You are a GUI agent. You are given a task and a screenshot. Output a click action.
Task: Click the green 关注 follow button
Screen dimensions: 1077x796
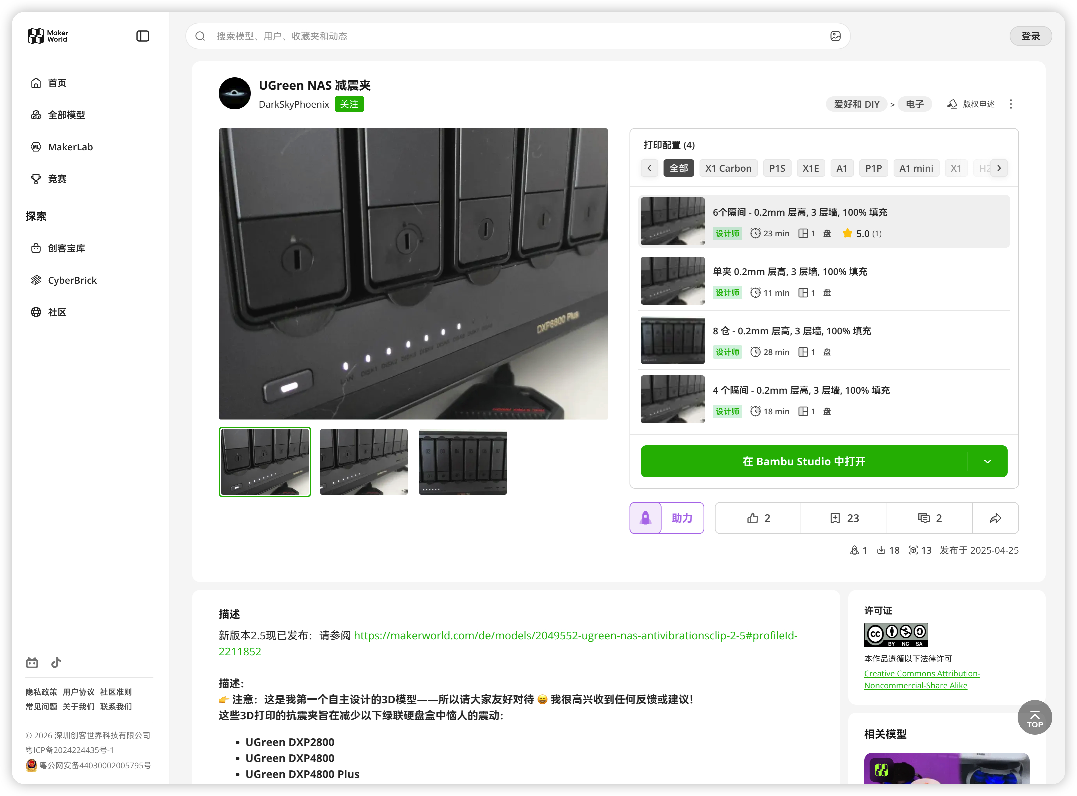pyautogui.click(x=349, y=104)
